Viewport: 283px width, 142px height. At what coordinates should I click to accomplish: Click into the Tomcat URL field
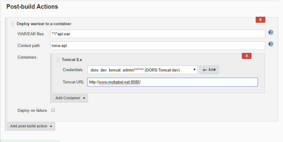173,82
